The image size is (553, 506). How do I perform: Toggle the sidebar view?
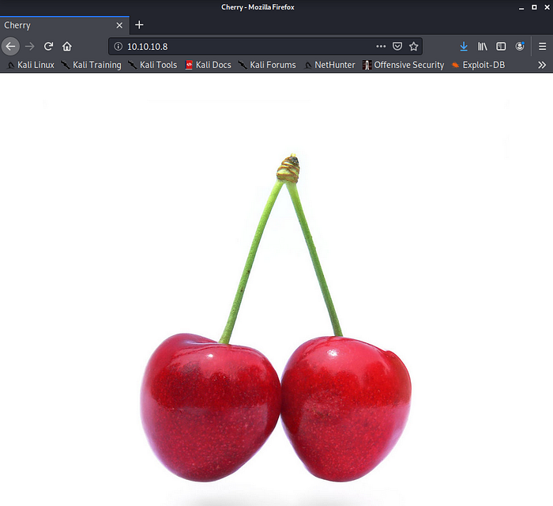(x=501, y=47)
